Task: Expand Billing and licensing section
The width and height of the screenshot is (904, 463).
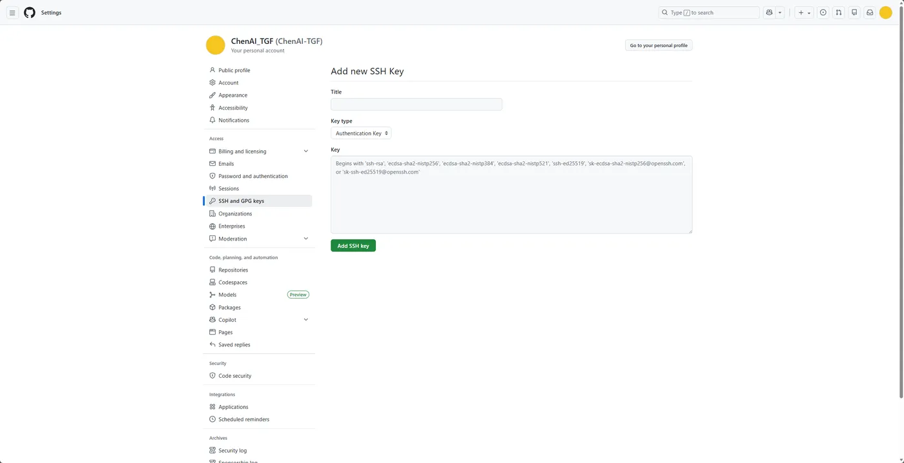Action: click(x=306, y=152)
